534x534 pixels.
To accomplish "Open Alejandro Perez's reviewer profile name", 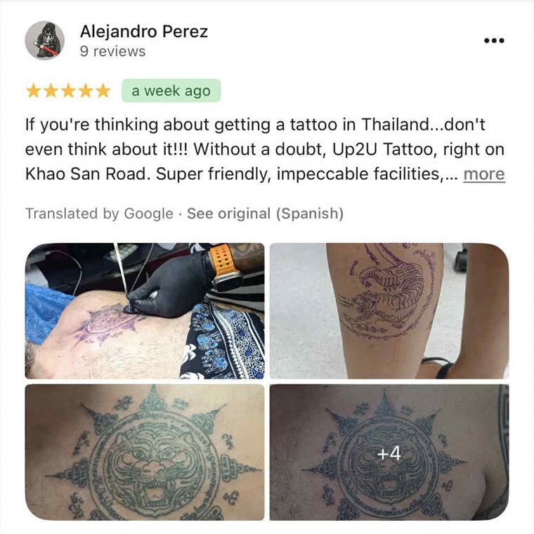I will pyautogui.click(x=144, y=32).
